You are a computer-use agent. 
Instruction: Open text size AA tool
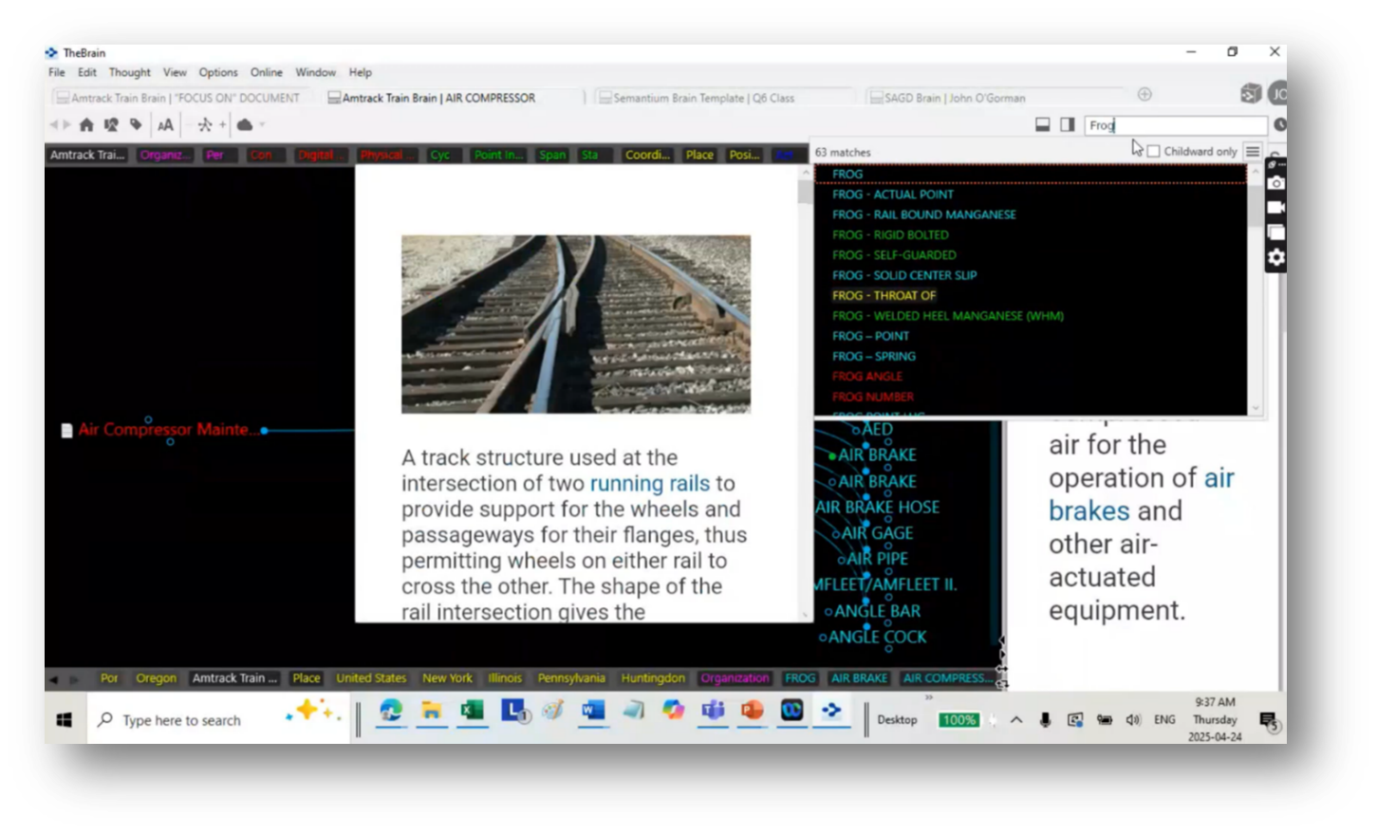pyautogui.click(x=165, y=124)
